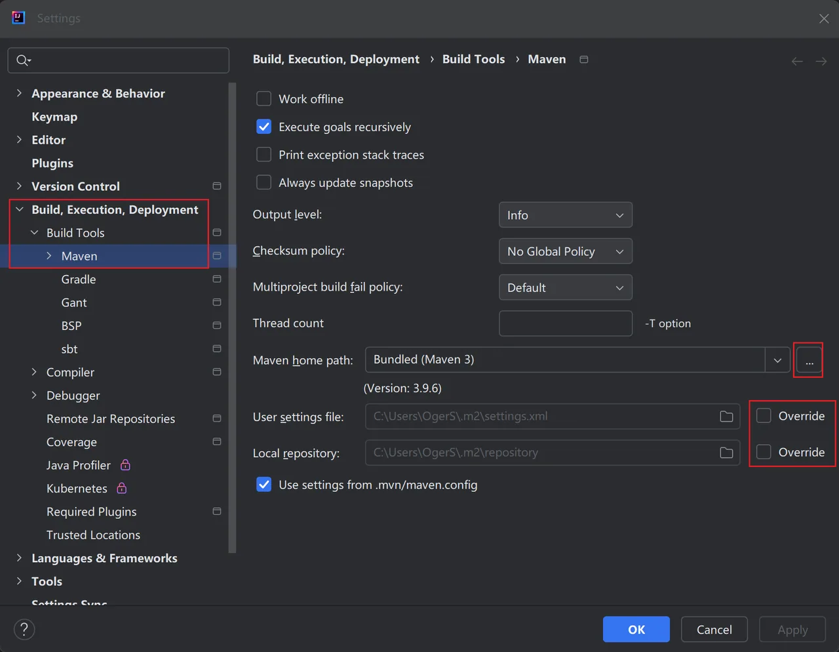839x652 pixels.
Task: Uncheck Execute goals recursively
Action: [x=263, y=127]
